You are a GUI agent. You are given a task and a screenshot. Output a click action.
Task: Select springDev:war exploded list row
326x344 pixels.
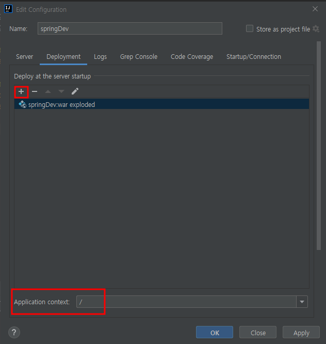click(x=161, y=104)
